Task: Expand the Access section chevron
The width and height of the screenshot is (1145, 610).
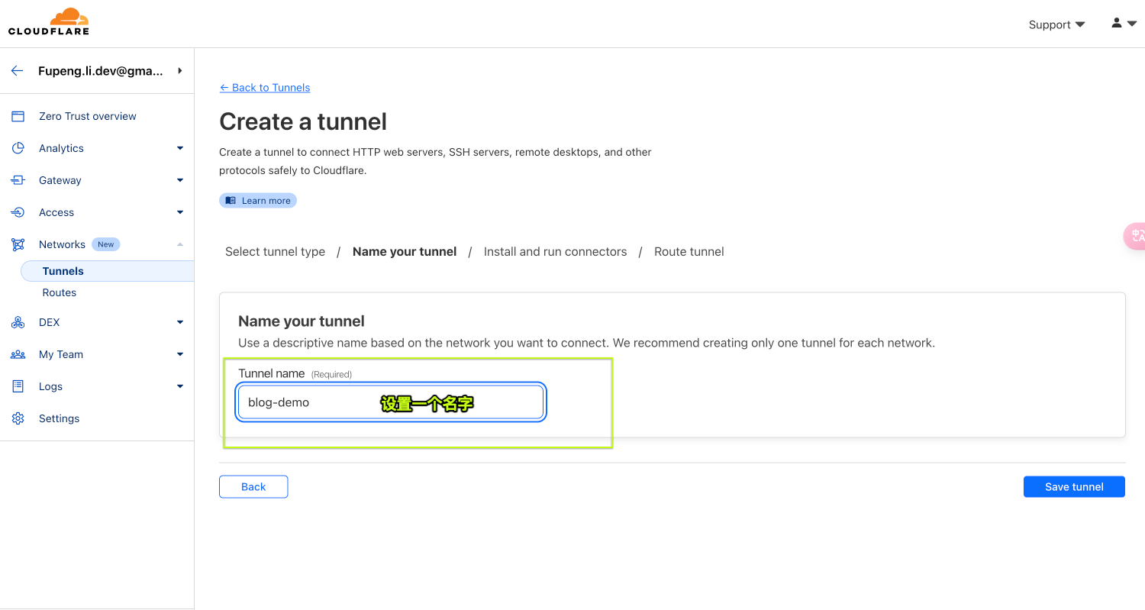Action: click(180, 212)
